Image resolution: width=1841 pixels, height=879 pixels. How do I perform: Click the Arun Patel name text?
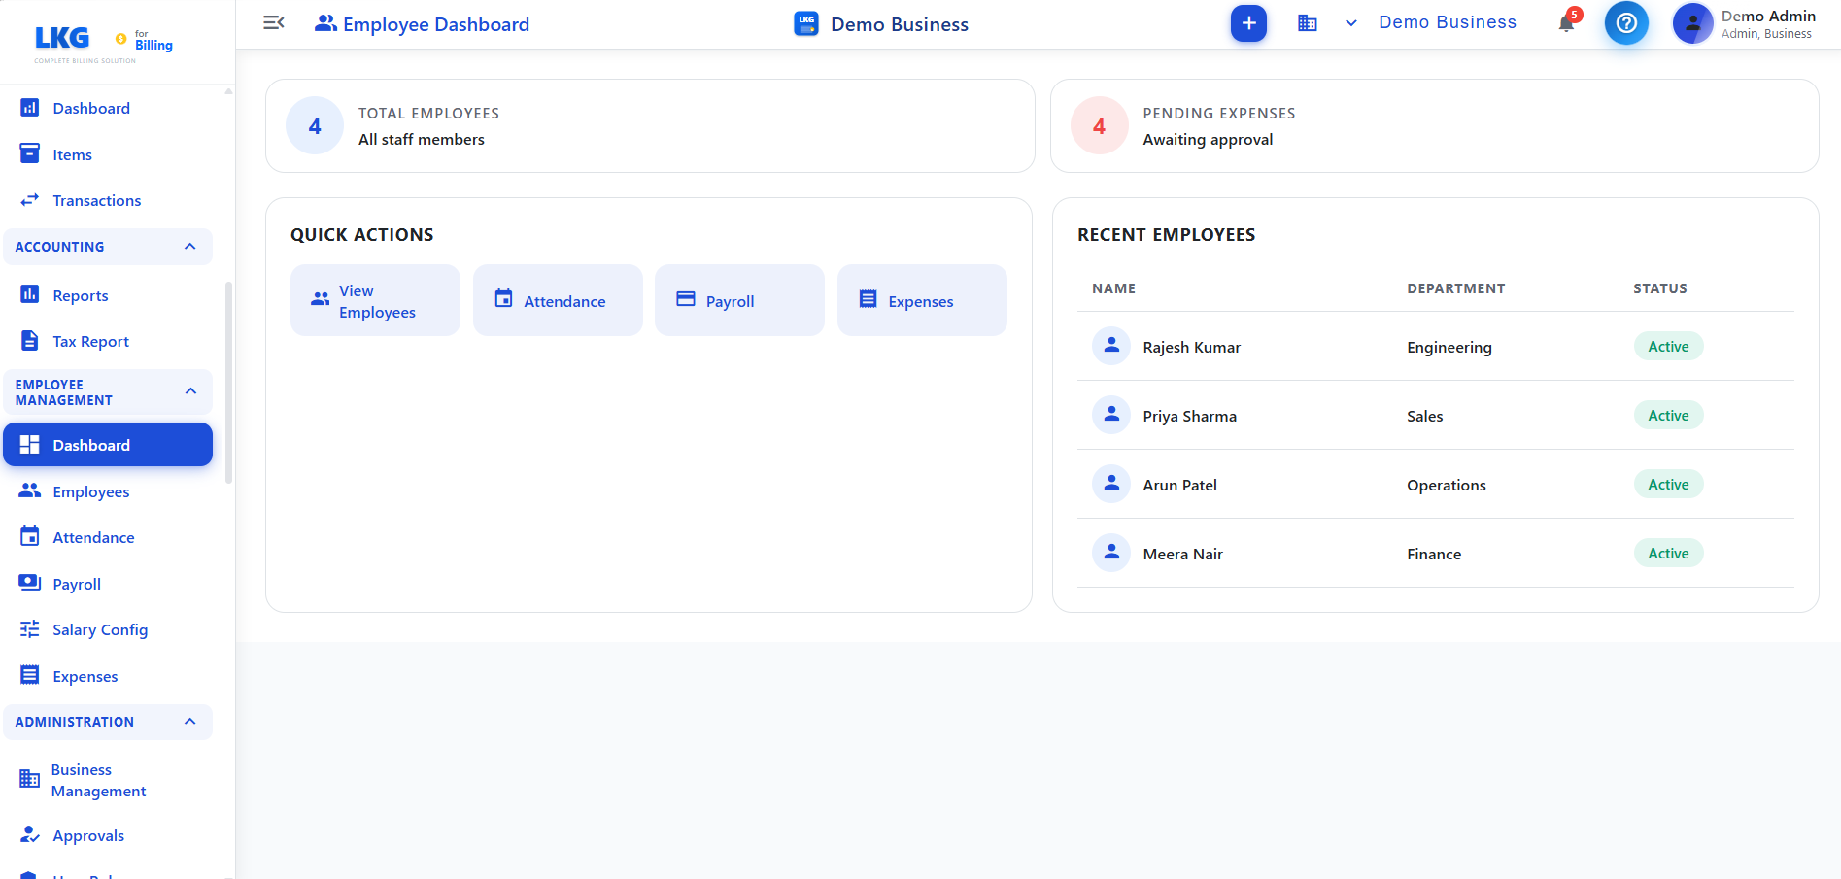(1179, 485)
